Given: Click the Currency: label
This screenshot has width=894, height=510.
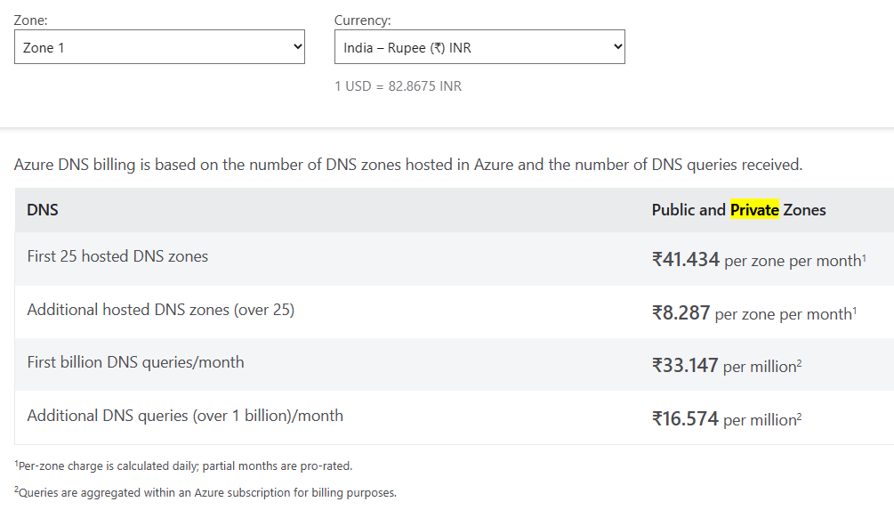Looking at the screenshot, I should coord(363,20).
